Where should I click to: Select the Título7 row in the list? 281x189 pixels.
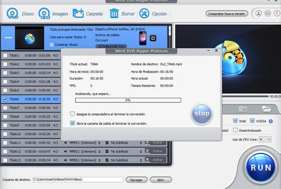click(x=31, y=108)
